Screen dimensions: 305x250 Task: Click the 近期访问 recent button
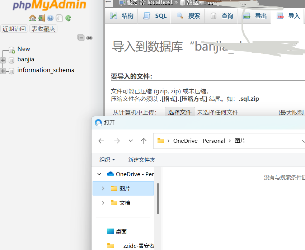(14, 29)
